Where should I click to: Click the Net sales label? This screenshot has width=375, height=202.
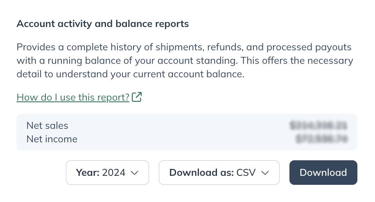(x=47, y=126)
